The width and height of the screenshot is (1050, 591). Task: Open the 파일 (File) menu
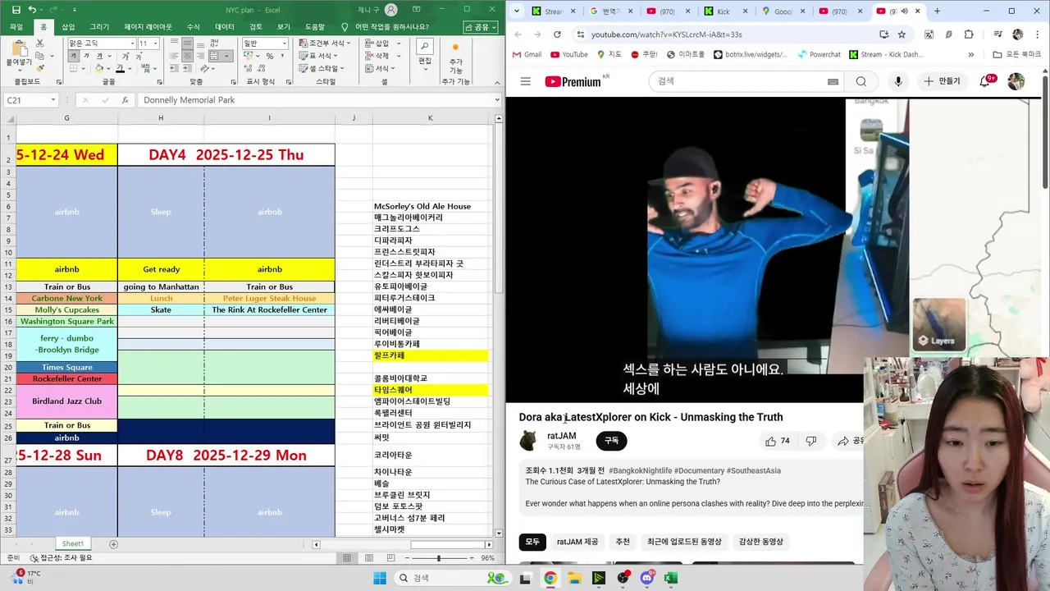pos(16,27)
